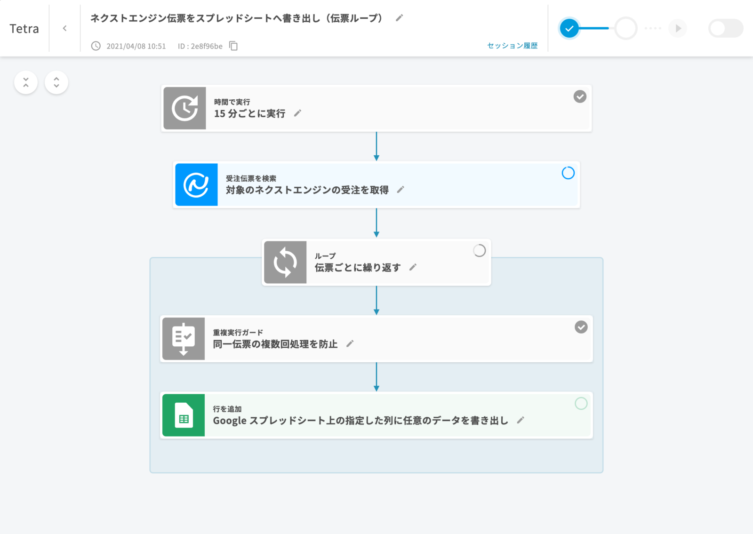The width and height of the screenshot is (753, 534).
Task: Select the 15 分ごとに実行 step title
Action: (249, 113)
